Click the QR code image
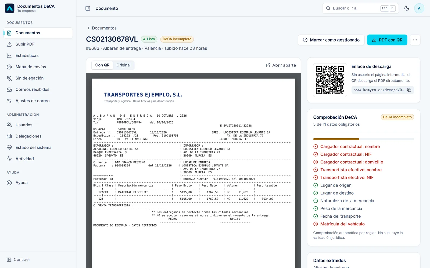This screenshot has height=268, width=430. click(x=330, y=80)
